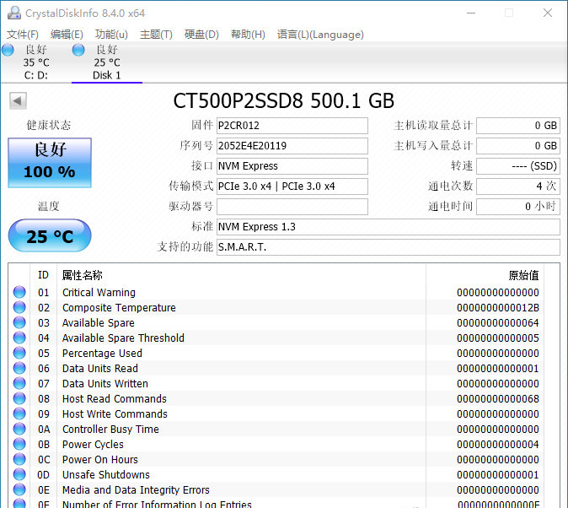Click the 良好 100% health status button
This screenshot has width=568, height=508.
50,162
